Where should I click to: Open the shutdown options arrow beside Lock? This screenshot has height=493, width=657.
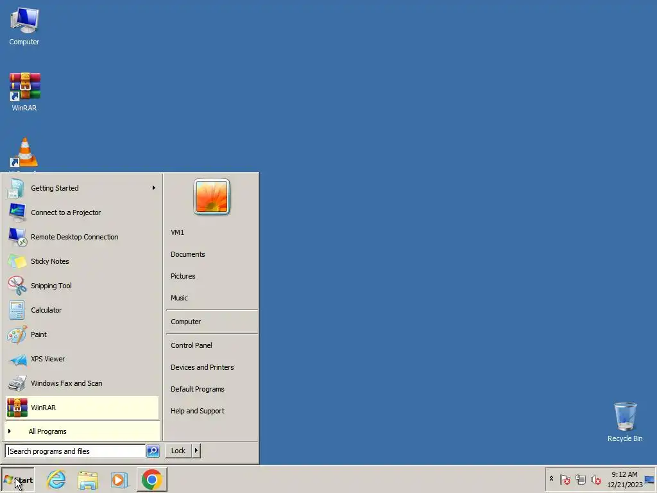pos(196,451)
